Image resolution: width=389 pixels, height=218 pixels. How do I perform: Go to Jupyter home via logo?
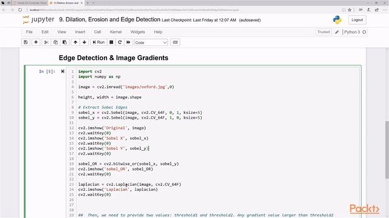(38, 20)
